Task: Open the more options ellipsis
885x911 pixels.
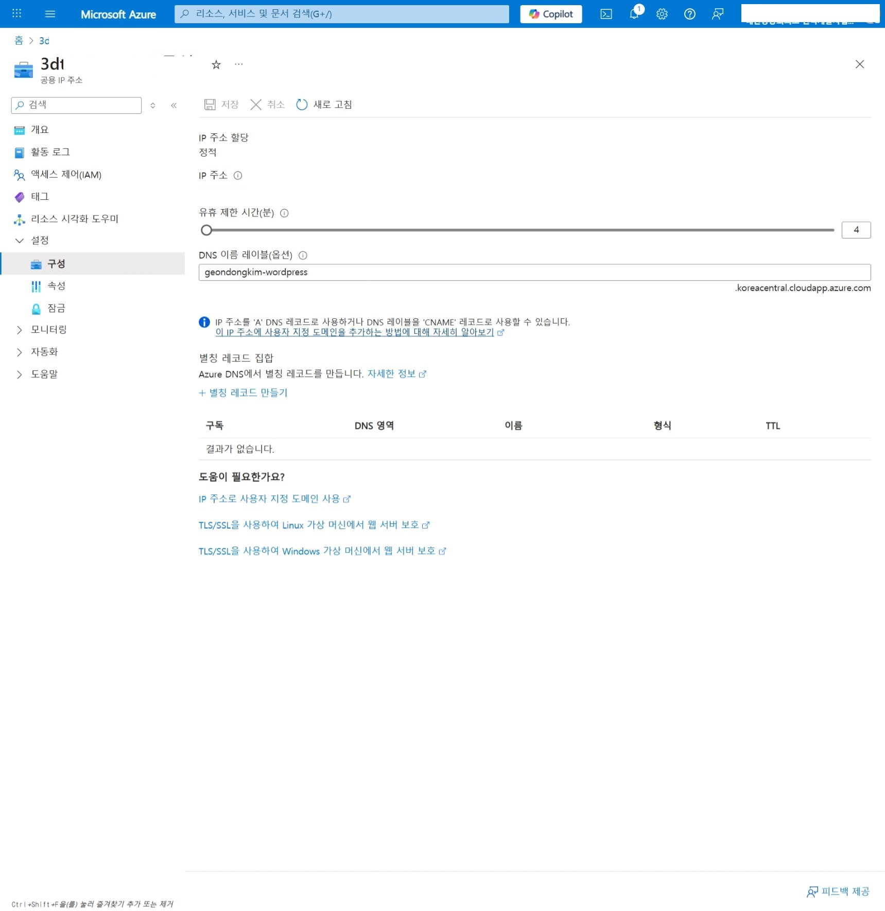Action: click(238, 64)
